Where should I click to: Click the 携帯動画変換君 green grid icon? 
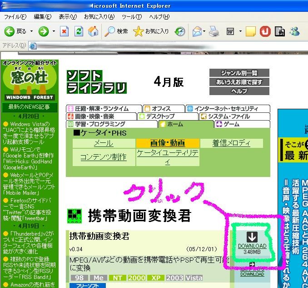pyautogui.click(x=75, y=216)
